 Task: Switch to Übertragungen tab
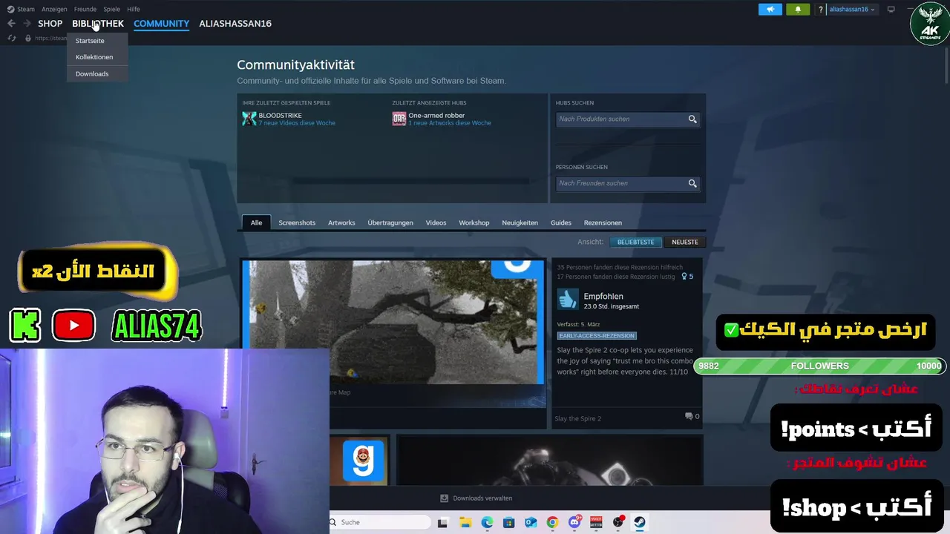(390, 222)
